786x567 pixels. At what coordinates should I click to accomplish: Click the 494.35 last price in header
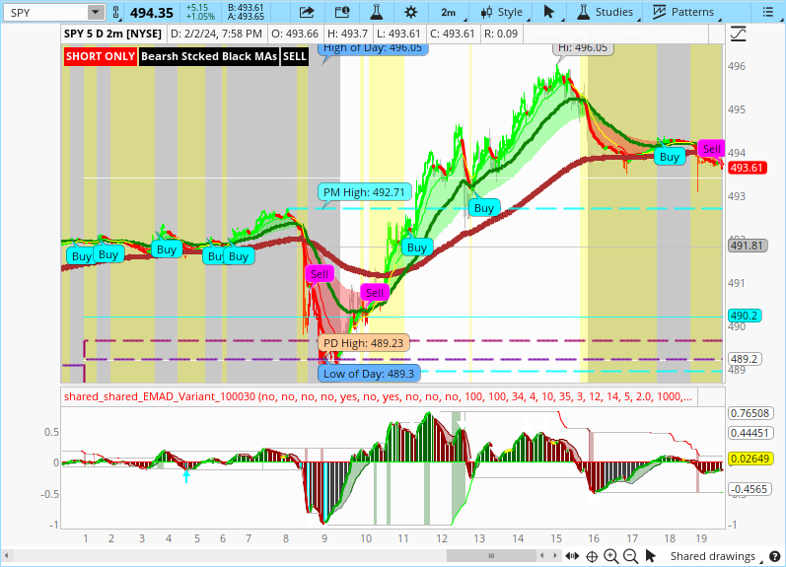152,13
